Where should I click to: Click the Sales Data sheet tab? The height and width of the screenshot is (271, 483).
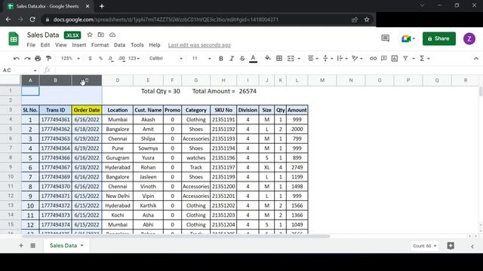66,245
